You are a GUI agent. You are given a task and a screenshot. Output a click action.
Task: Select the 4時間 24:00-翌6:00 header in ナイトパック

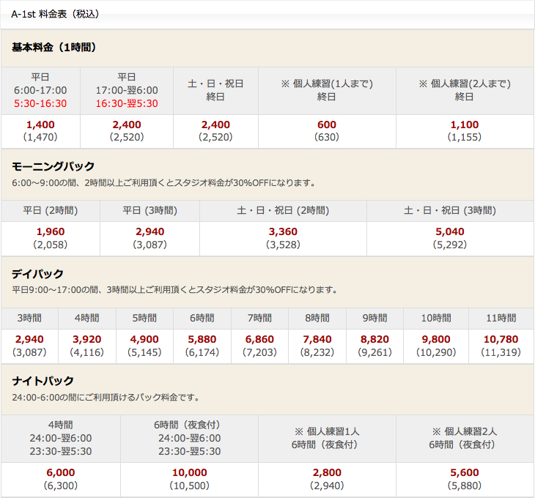point(61,439)
